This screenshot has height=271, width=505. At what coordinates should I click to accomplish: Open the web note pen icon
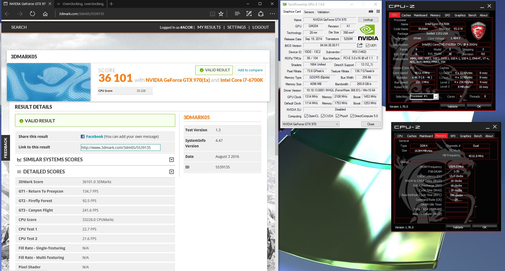pos(249,14)
